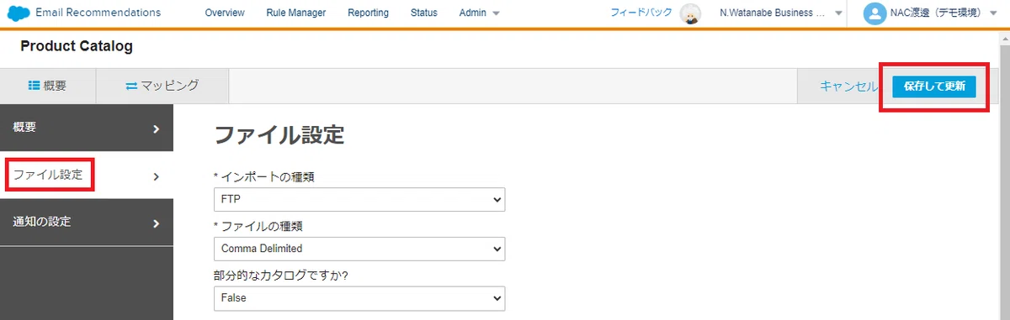
Task: Go to Reporting in top navigation
Action: coord(368,13)
